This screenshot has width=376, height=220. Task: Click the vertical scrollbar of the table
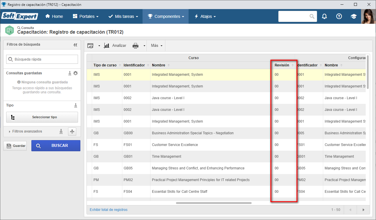click(x=368, y=72)
